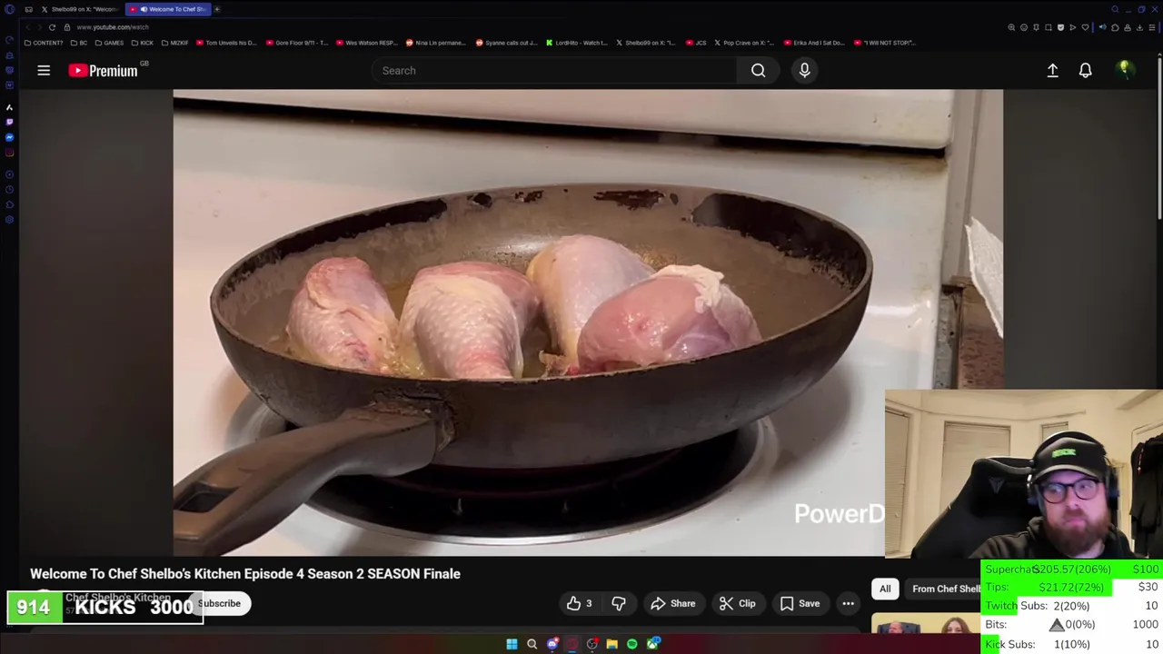
Task: Click the heart bookmark icon in toolbar
Action: coord(1085,27)
